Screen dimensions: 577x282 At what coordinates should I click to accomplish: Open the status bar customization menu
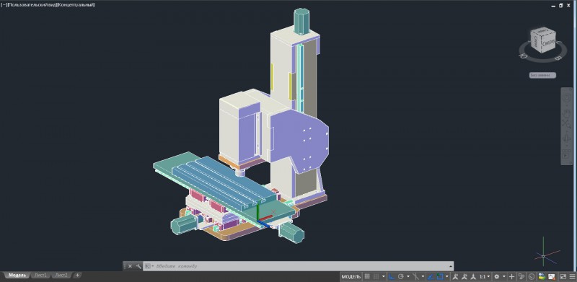point(573,276)
